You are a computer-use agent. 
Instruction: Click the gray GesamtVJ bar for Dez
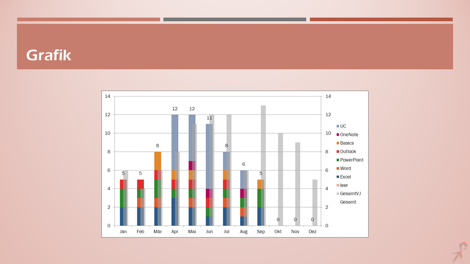point(315,202)
